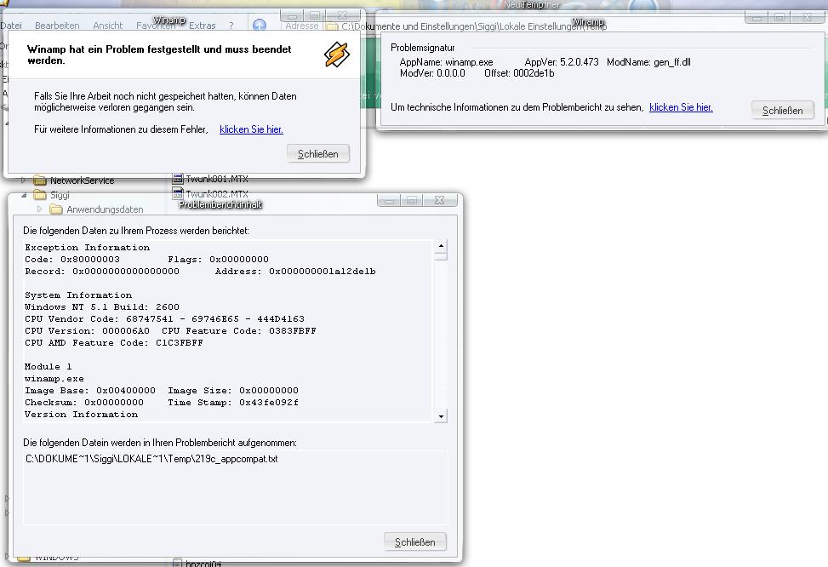Click Schließen in the Problemsignatur window
This screenshot has width=828, height=567.
782,111
